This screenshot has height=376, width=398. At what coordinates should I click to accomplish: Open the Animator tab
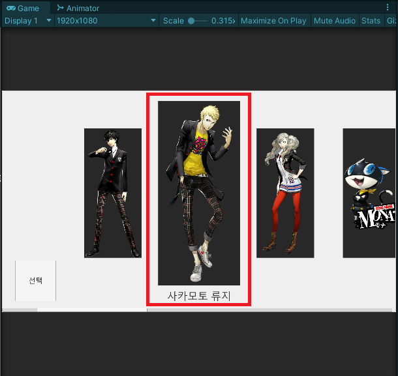coord(78,8)
